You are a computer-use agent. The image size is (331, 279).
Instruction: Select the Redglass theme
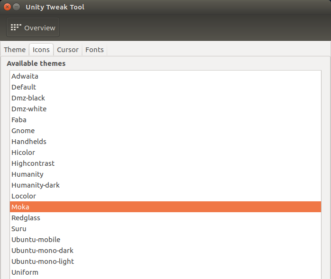point(26,218)
